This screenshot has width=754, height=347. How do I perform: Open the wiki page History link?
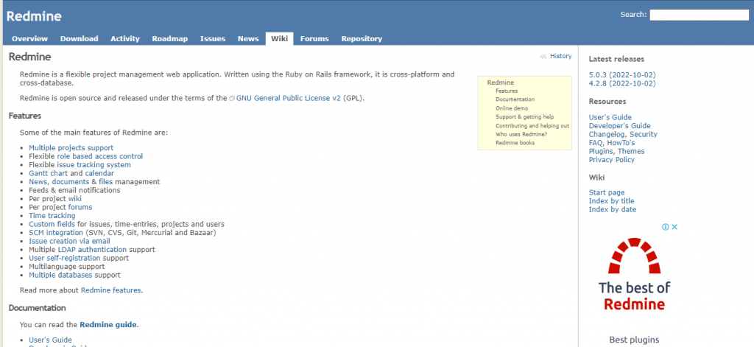coord(560,56)
